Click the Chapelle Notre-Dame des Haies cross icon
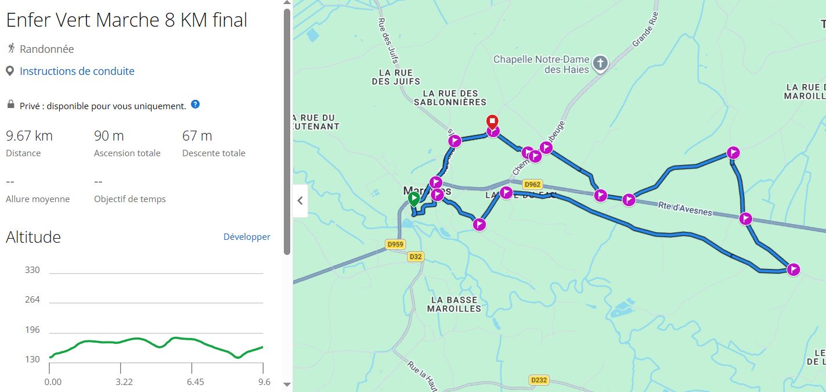The image size is (826, 392). coord(600,63)
